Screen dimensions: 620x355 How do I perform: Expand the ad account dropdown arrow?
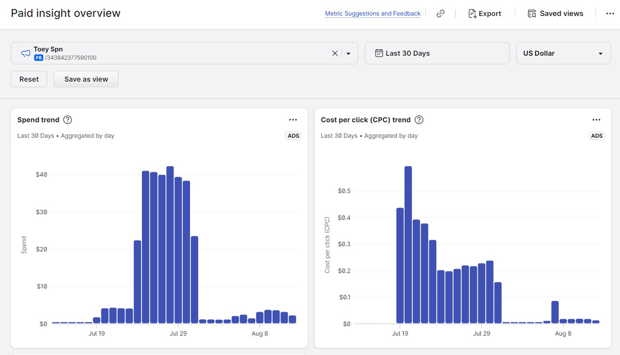coord(348,53)
